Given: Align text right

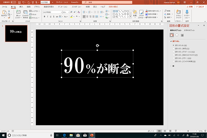Looking at the screenshot, I should (90, 17).
